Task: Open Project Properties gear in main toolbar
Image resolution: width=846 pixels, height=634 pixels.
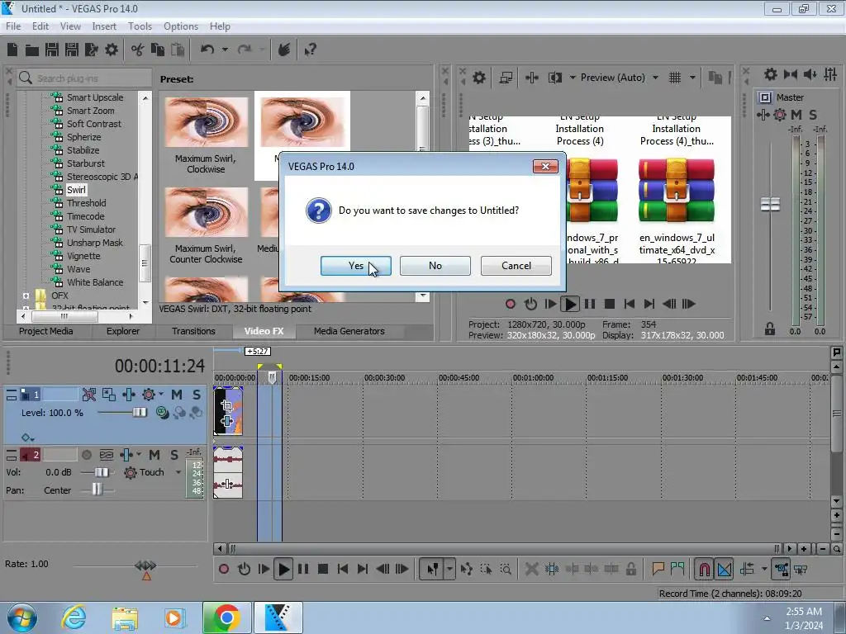Action: click(112, 50)
